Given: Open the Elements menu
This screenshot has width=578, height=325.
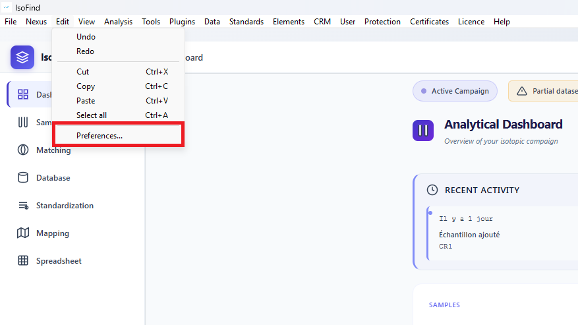Looking at the screenshot, I should [288, 22].
